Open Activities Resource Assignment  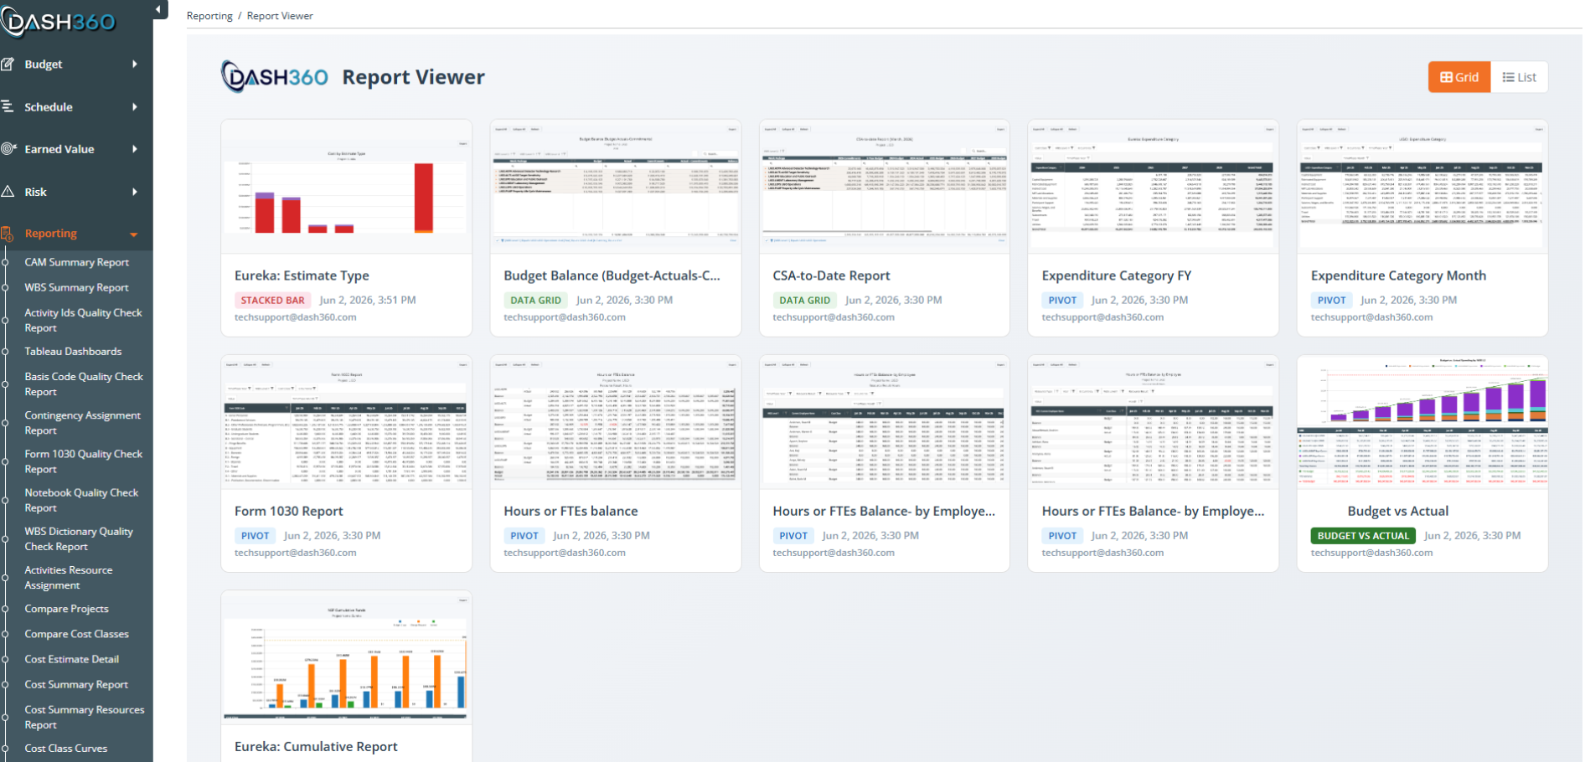click(69, 578)
